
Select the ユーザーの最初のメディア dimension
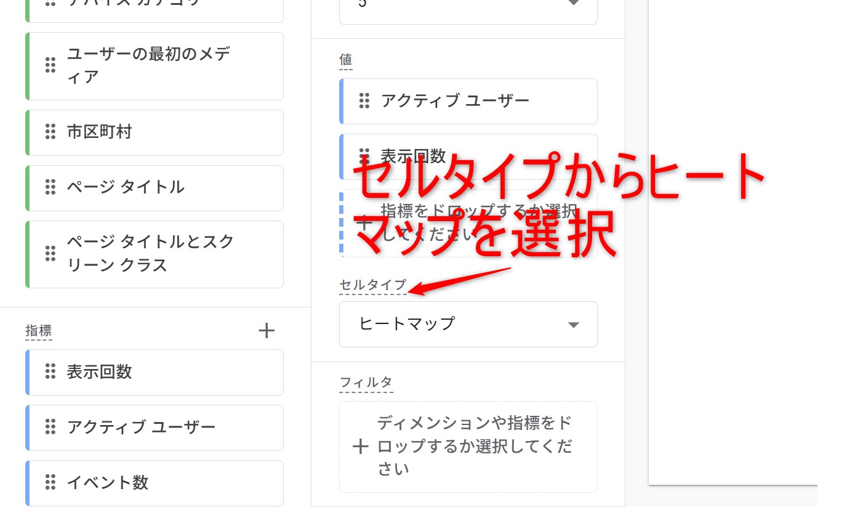pyautogui.click(x=155, y=66)
